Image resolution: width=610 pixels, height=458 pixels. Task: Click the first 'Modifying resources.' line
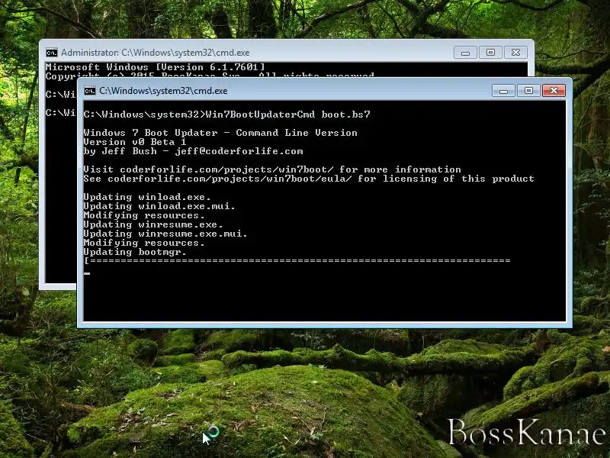(144, 215)
